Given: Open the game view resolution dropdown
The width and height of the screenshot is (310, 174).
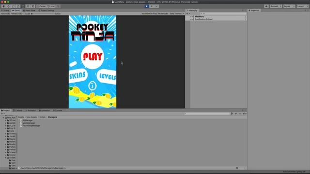Looking at the screenshot, I should pos(12,14).
